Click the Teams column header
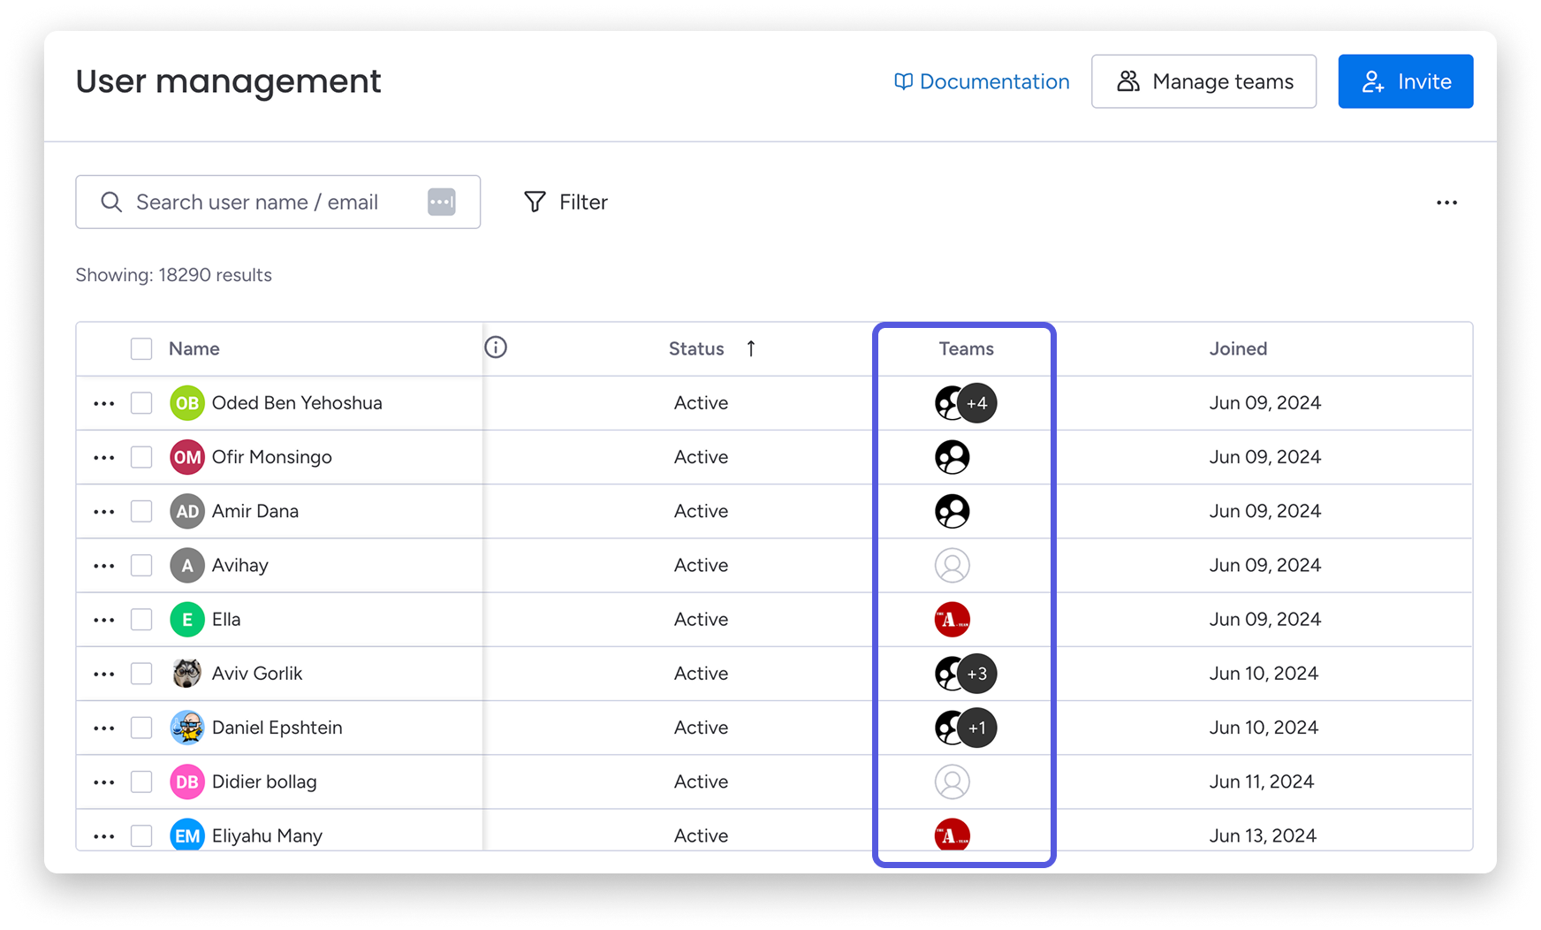 coord(966,349)
